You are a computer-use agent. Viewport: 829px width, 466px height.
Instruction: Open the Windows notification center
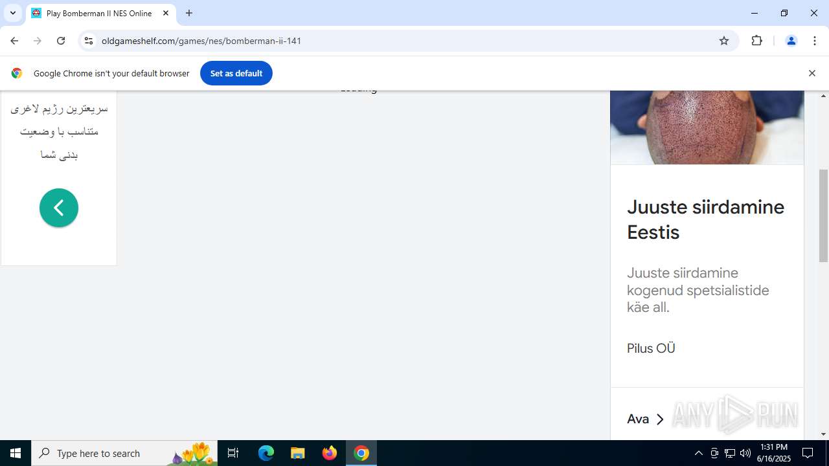pos(808,453)
